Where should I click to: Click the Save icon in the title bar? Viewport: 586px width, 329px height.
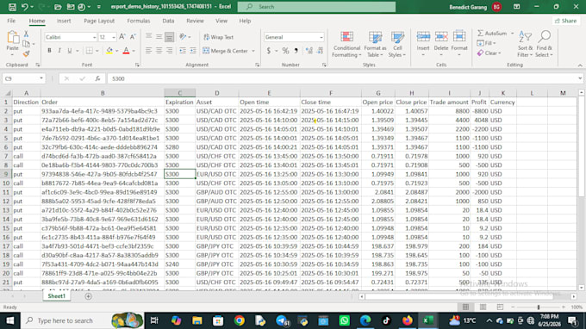tap(12, 7)
